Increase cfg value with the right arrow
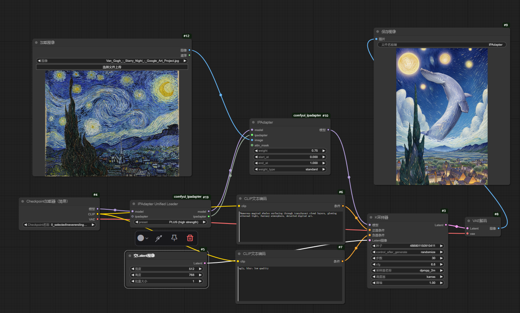This screenshot has height=313, width=520. coord(441,264)
